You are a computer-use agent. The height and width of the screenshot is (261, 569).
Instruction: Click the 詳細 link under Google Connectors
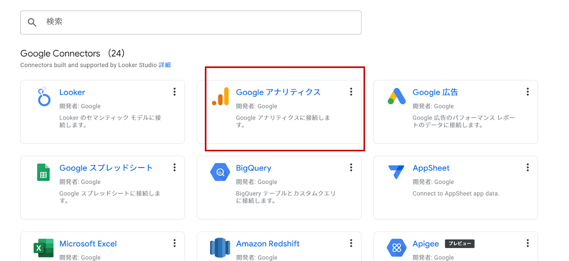click(x=165, y=65)
